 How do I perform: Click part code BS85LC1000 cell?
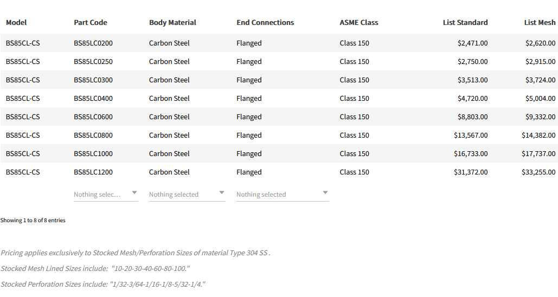coord(93,154)
